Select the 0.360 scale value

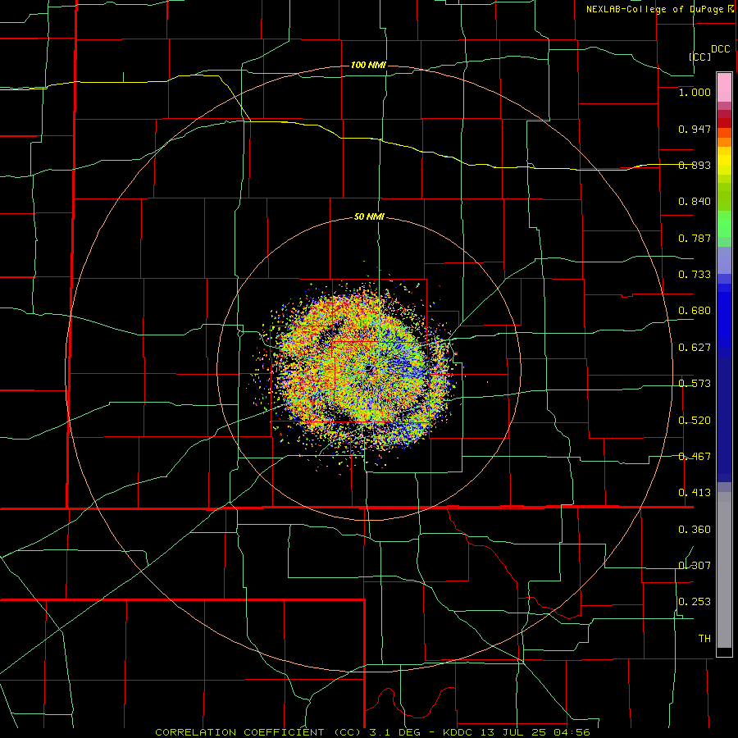[x=695, y=530]
